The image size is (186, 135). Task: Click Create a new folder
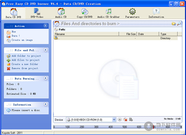click(25, 64)
